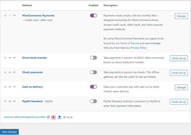
Task: Click the Klarna provider icon
Action: click(53, 117)
